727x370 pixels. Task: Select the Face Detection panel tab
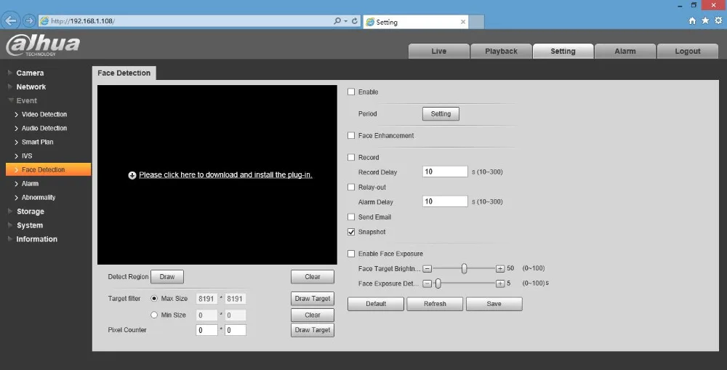124,73
